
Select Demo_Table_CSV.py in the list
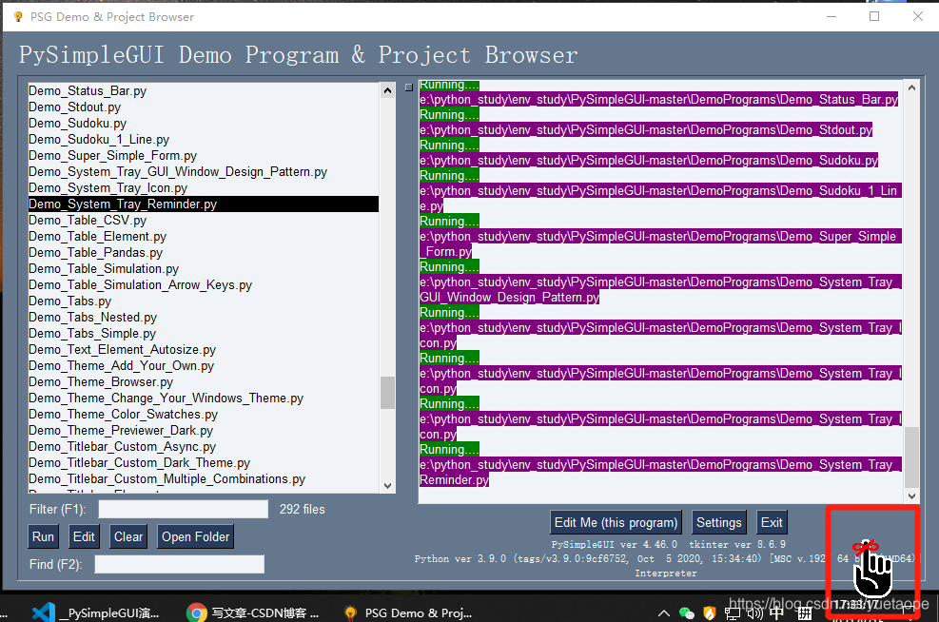(204, 221)
